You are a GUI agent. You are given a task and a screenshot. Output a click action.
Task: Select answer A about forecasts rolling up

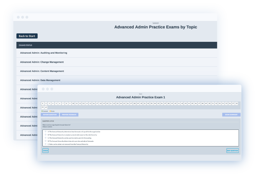[x=46, y=132]
